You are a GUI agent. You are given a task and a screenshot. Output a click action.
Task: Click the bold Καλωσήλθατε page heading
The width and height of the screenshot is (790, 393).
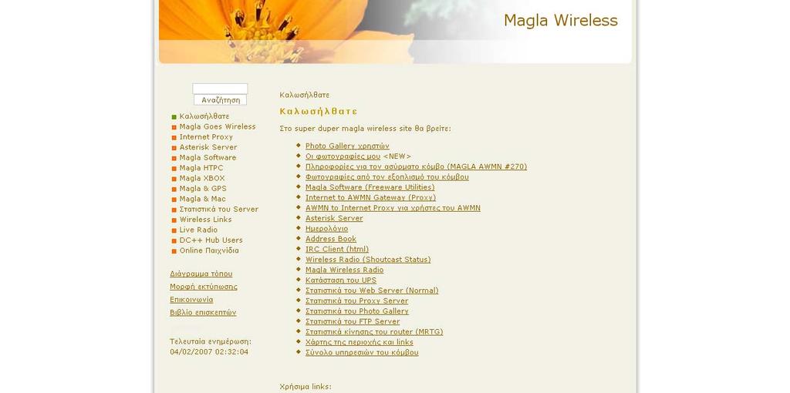point(319,111)
